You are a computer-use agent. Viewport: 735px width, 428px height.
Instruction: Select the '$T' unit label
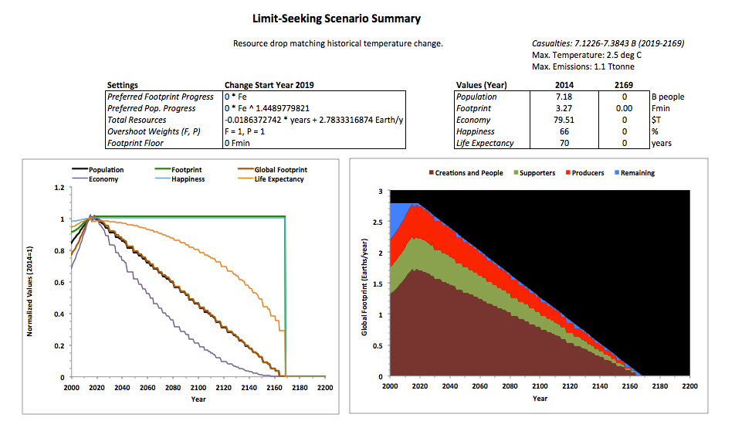click(655, 120)
